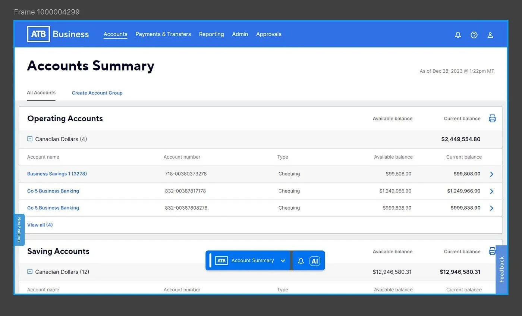The height and width of the screenshot is (316, 522).
Task: Click the bell icon in floating toolbar
Action: coord(301,261)
